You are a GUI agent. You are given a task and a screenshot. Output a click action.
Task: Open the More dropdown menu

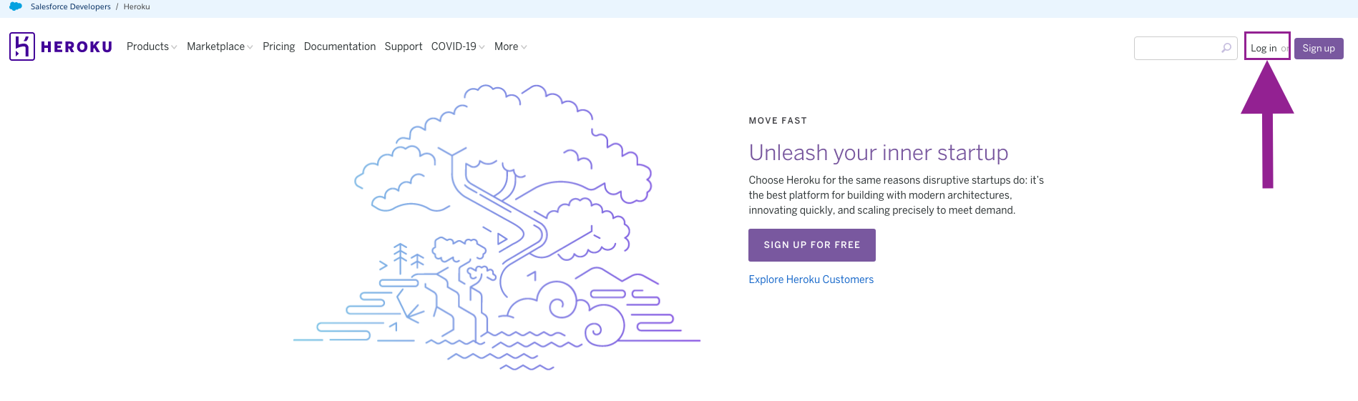510,46
